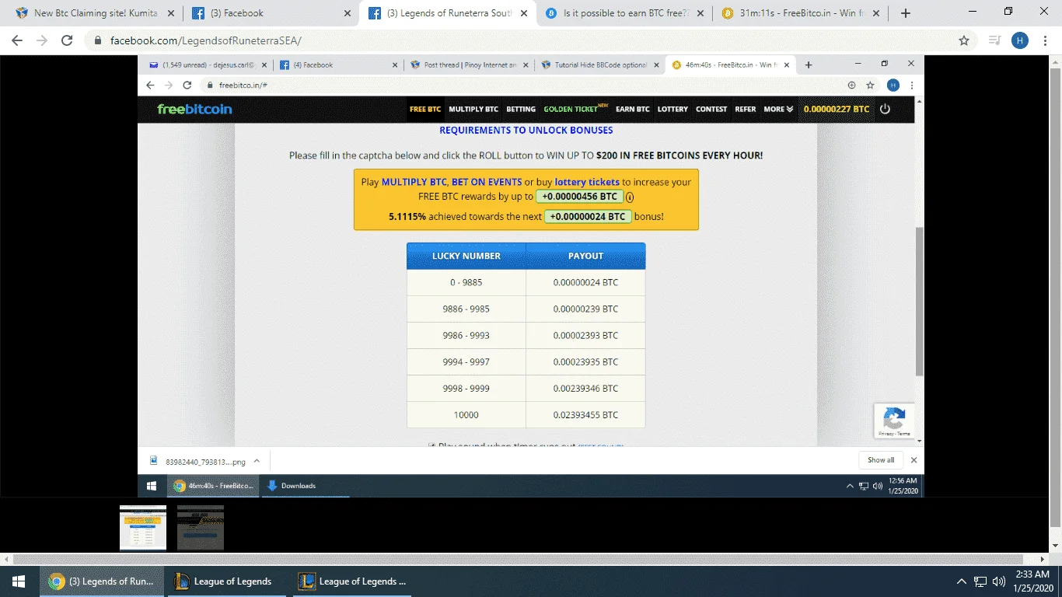This screenshot has width=1062, height=597.
Task: Select FREE BTC in freebitcoin menu
Action: click(x=425, y=109)
